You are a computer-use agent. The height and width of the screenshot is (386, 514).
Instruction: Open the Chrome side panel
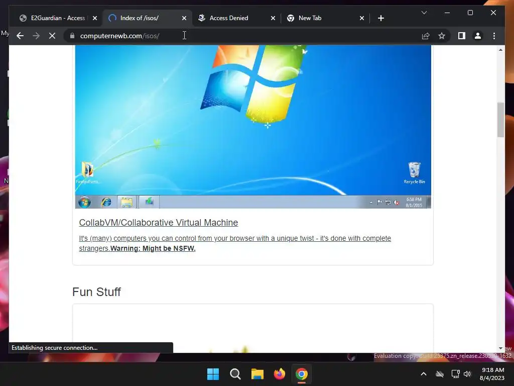point(462,36)
